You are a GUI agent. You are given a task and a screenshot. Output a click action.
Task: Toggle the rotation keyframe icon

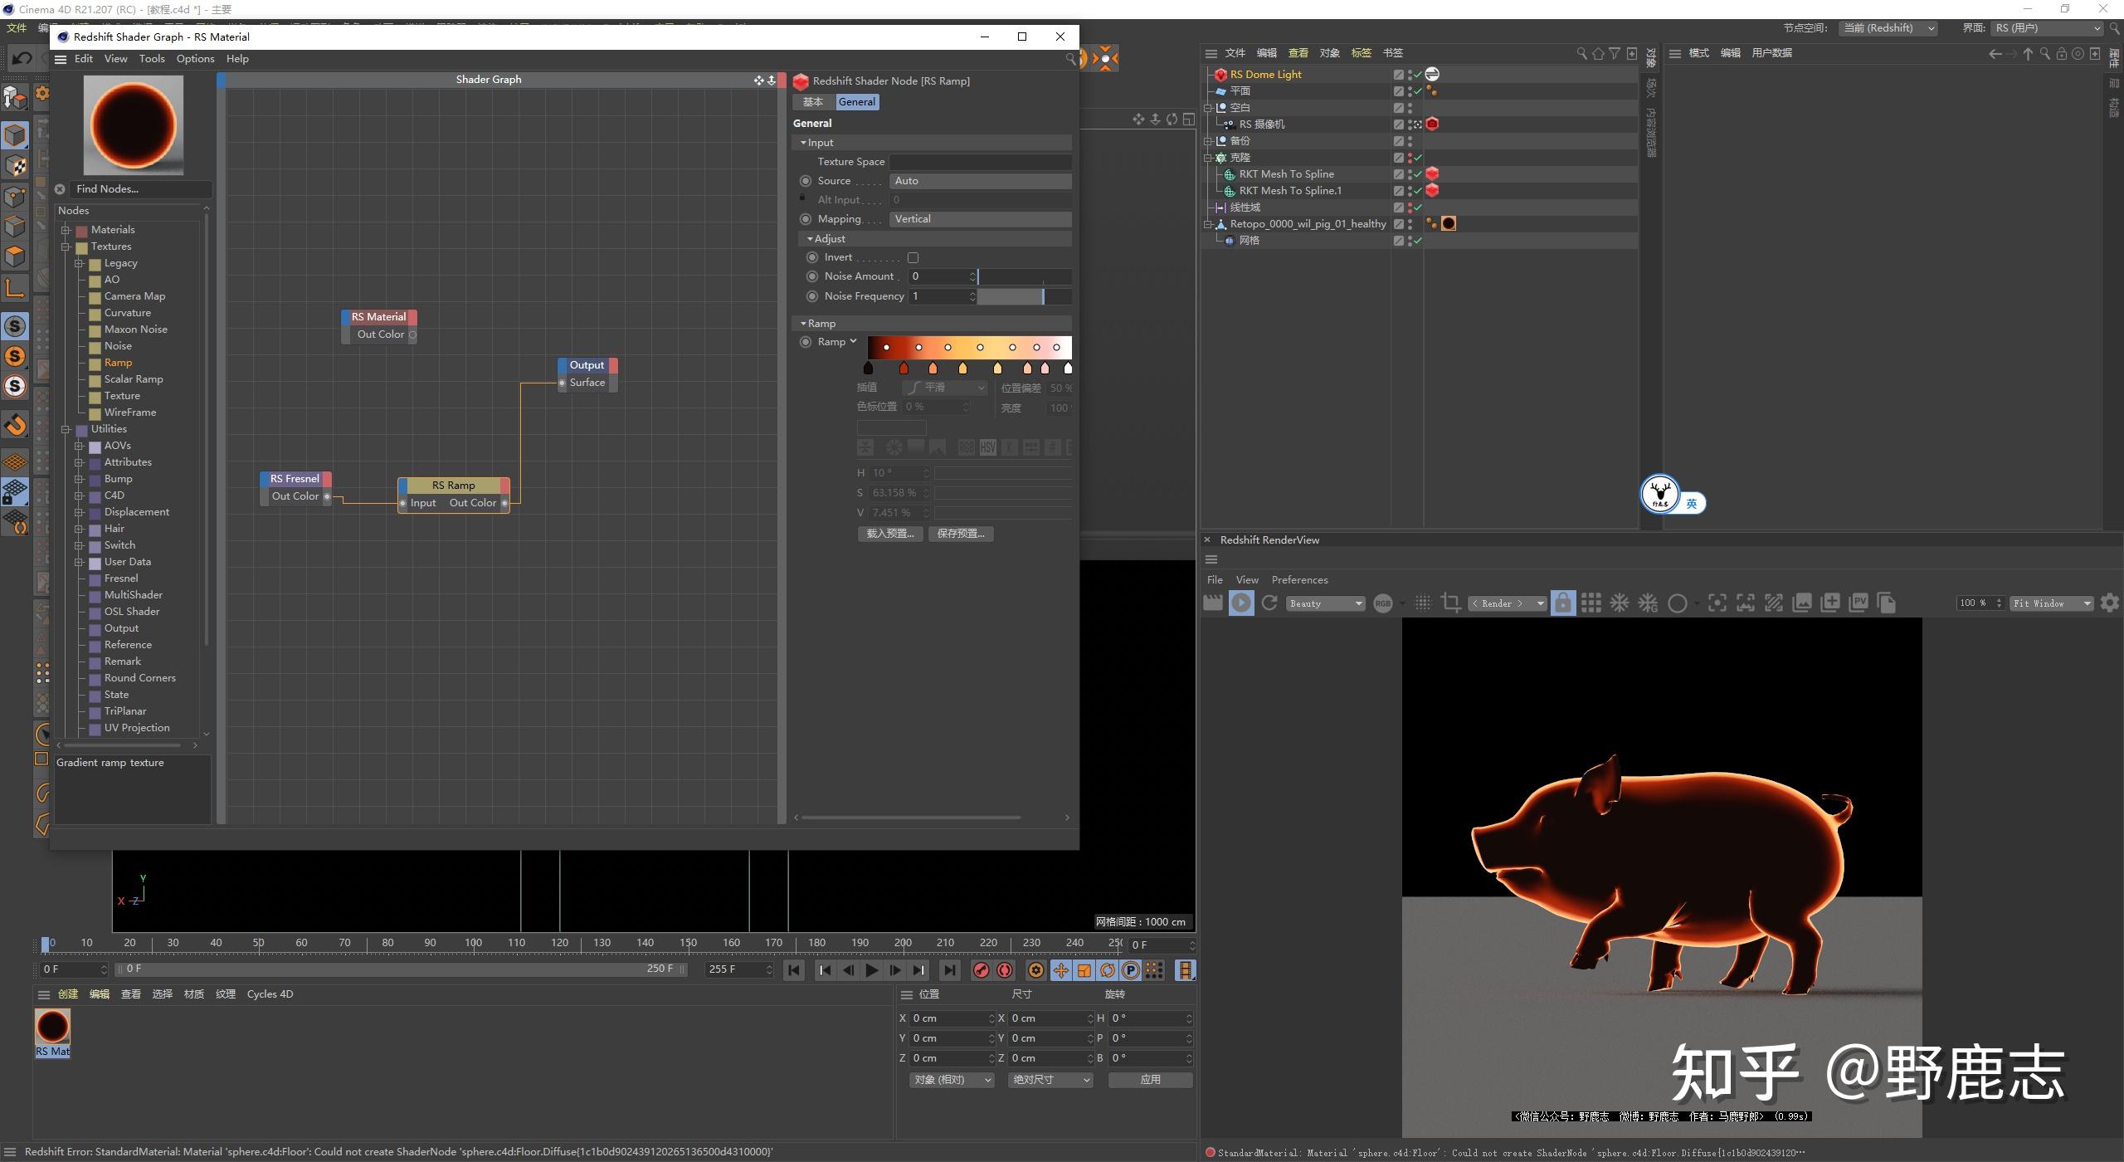point(1108,970)
